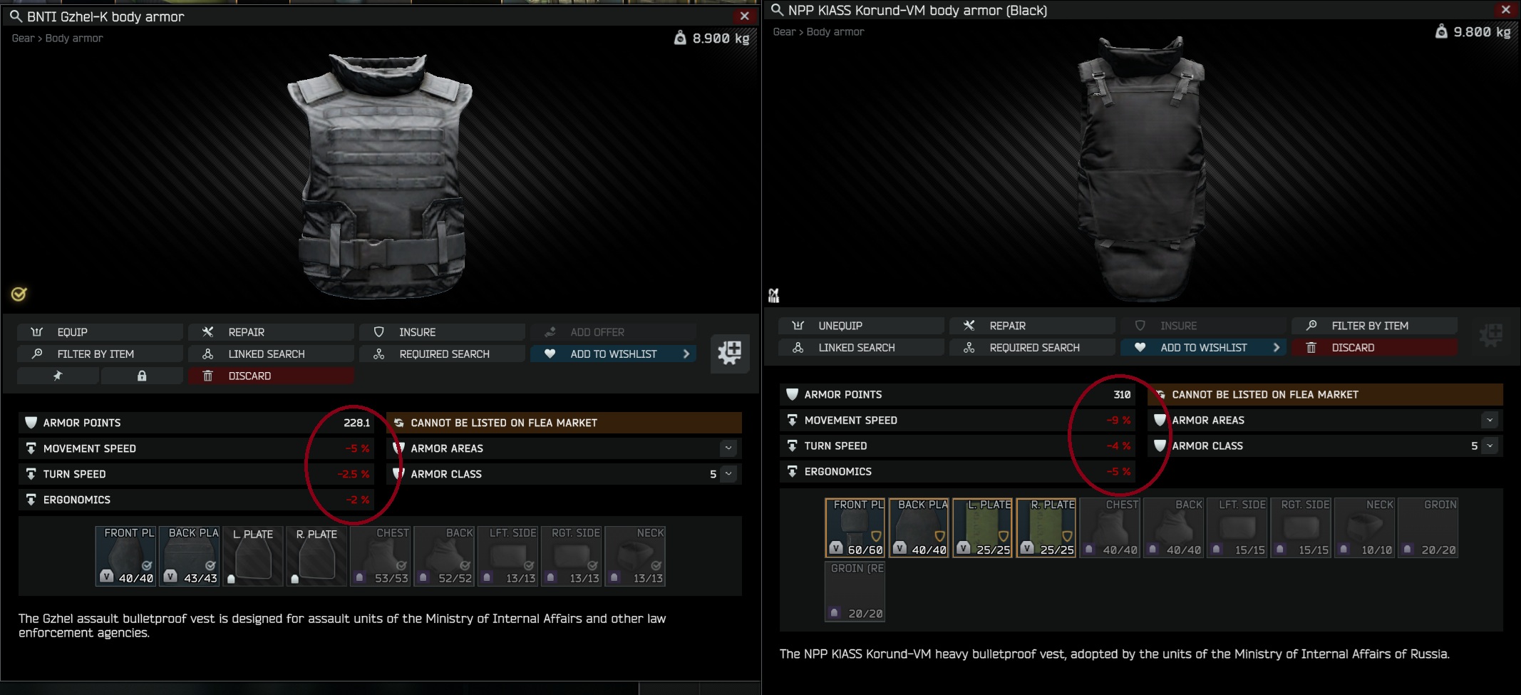1521x695 pixels.
Task: Click the yellow checkmark badge on Gzhel-K preview
Action: click(19, 294)
